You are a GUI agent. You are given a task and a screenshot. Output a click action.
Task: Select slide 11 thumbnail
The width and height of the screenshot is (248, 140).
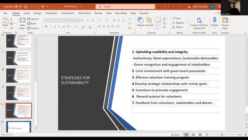point(19,127)
